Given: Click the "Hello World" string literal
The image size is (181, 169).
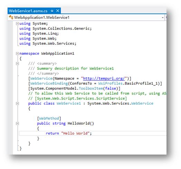Looking at the screenshot, I should [75, 134].
